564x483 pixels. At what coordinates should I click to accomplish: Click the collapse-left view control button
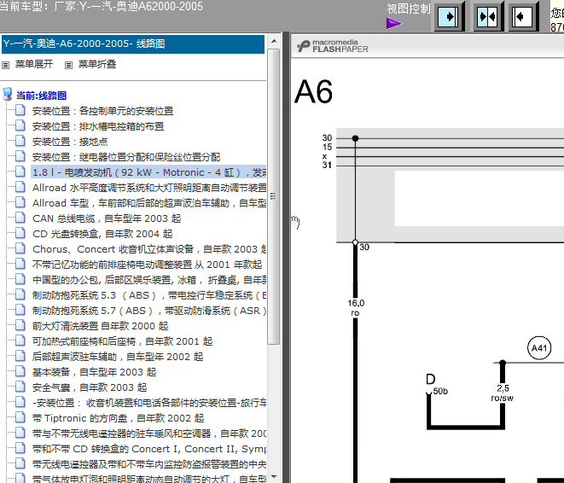[523, 16]
